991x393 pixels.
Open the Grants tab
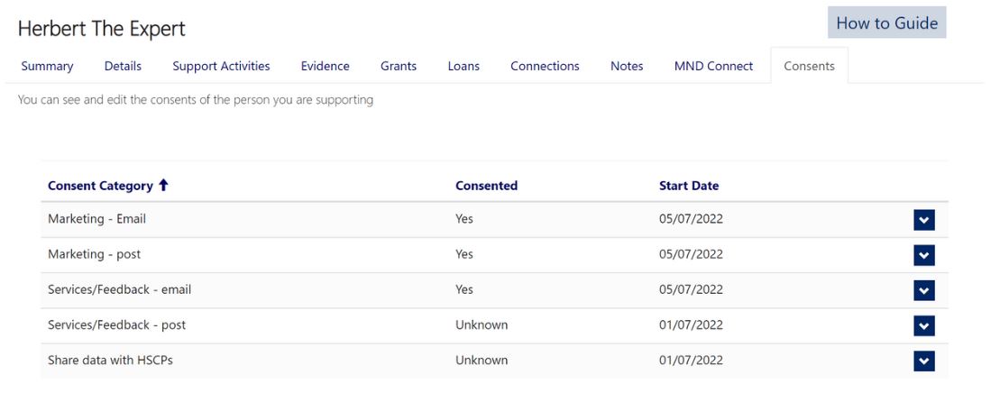click(399, 66)
